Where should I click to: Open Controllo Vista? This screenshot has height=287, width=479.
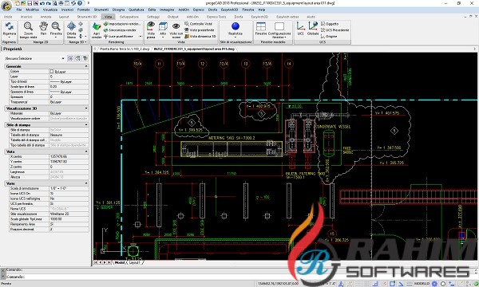click(x=198, y=24)
